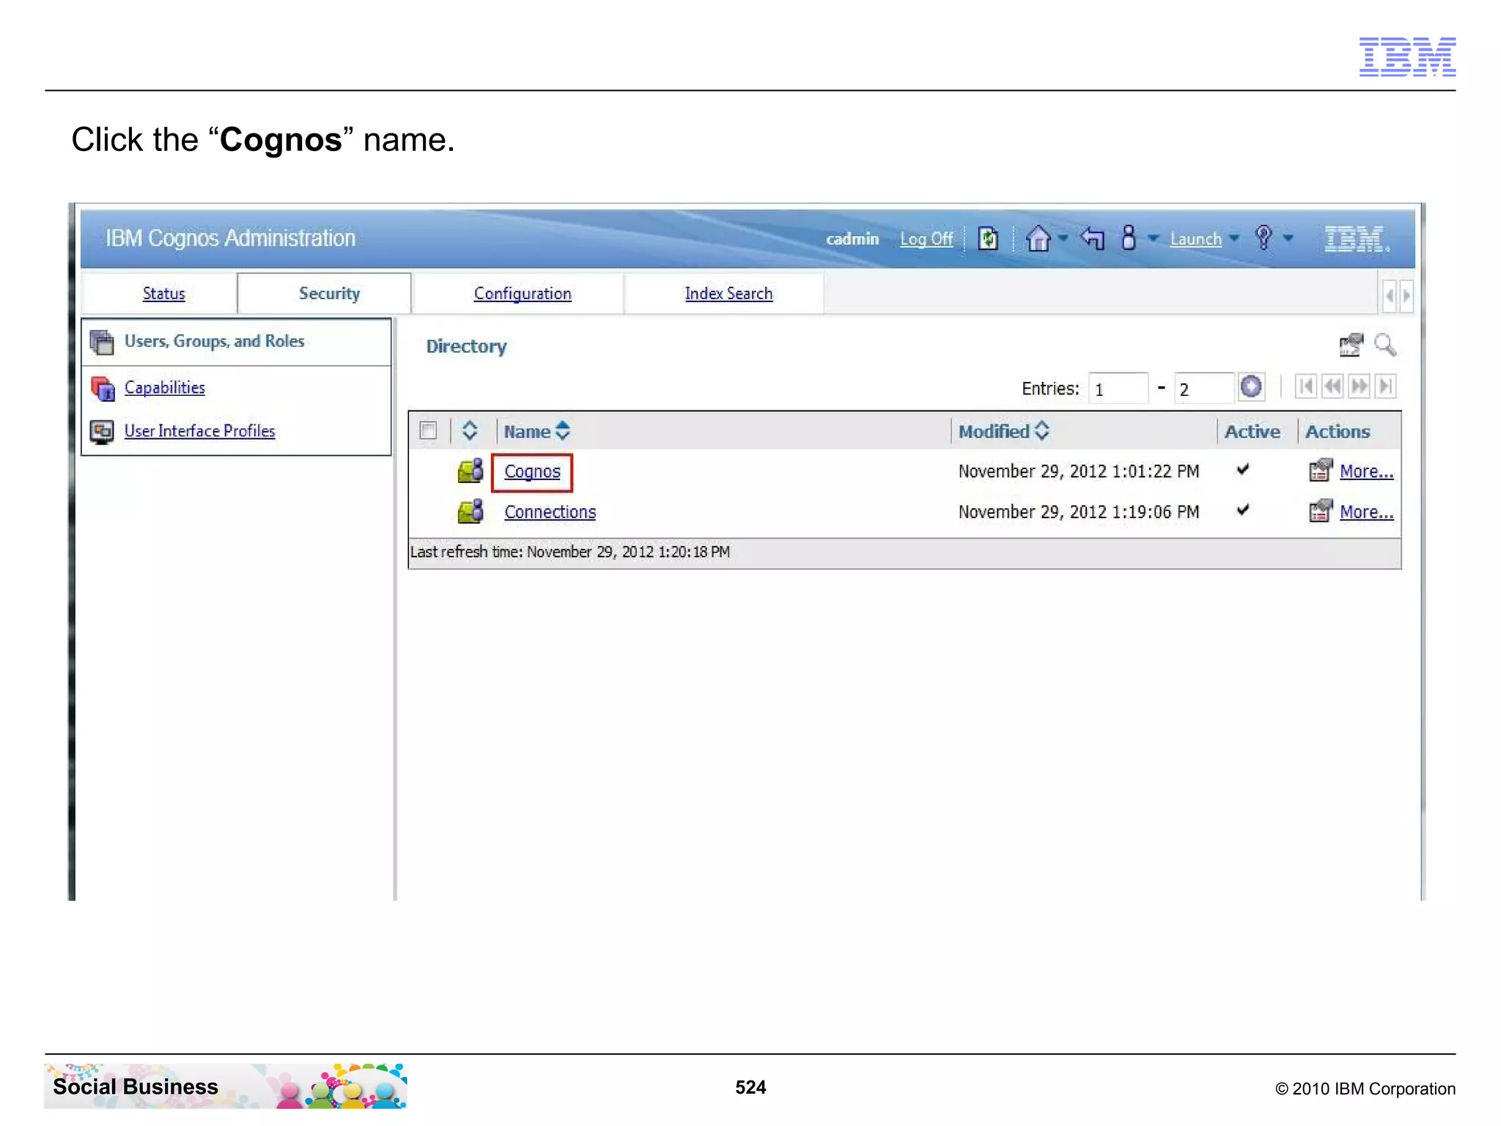The height and width of the screenshot is (1126, 1501).
Task: Click the Entries go round button
Action: click(1251, 386)
